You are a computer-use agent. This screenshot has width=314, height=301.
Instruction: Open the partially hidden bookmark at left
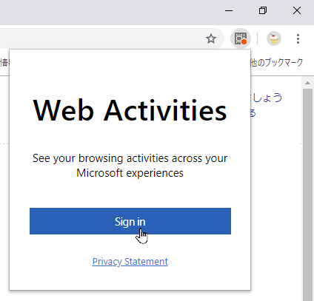(4, 63)
